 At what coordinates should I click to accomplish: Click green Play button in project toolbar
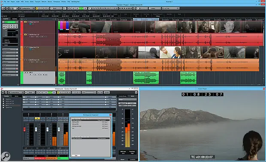tap(81, 8)
